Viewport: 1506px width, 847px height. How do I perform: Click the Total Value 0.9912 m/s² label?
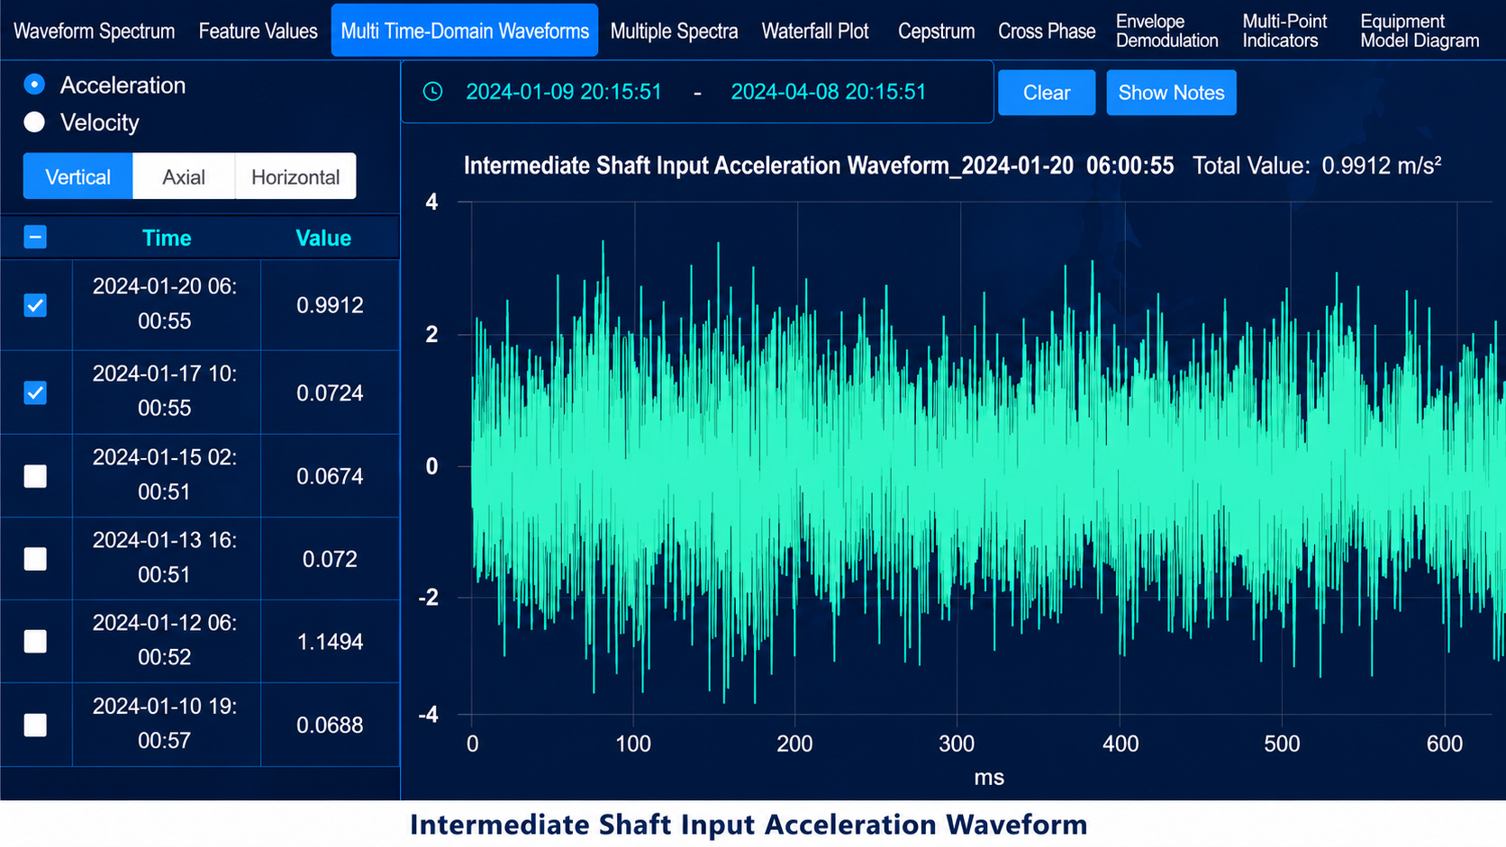click(x=1317, y=166)
